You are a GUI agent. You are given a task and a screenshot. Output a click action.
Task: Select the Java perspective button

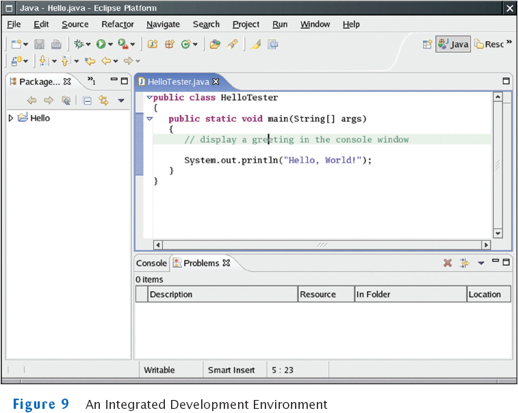454,45
